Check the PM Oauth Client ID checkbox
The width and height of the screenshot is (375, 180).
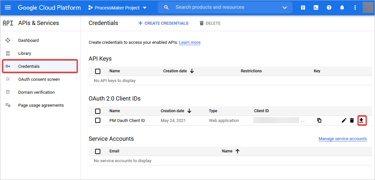tap(98, 120)
